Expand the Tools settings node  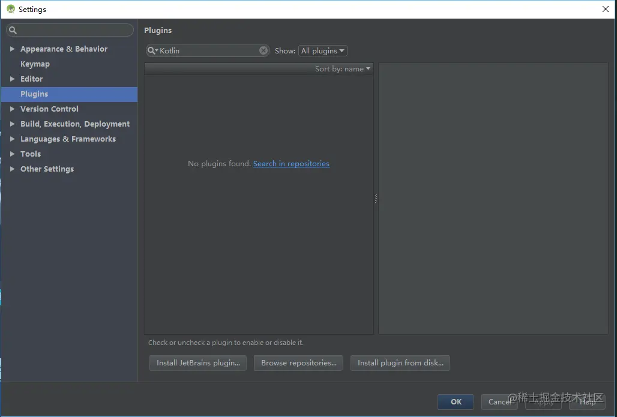coord(12,154)
